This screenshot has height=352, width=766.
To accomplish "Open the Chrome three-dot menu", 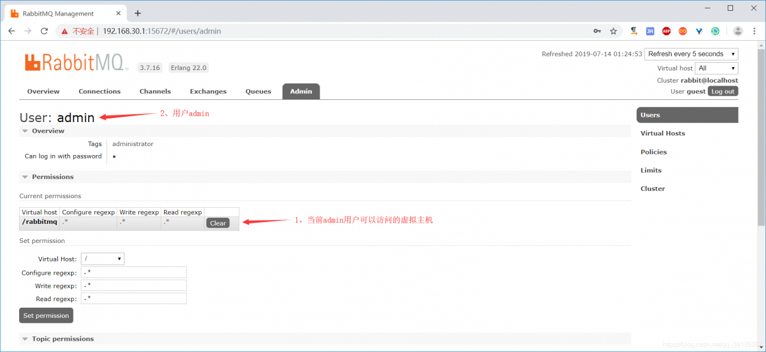I will tap(754, 31).
